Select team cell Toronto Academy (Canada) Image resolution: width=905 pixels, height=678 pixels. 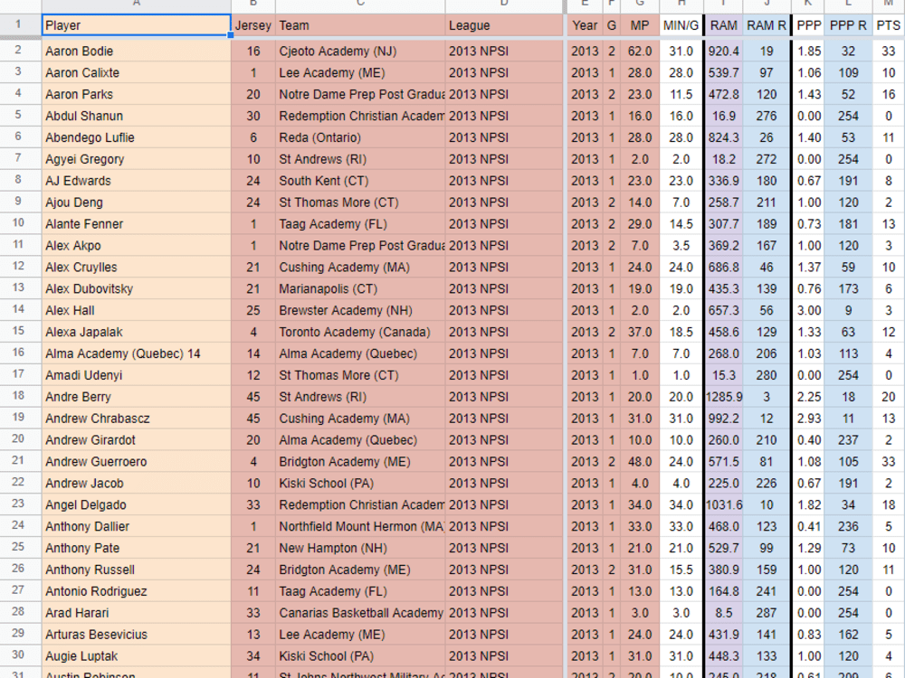pyautogui.click(x=360, y=332)
